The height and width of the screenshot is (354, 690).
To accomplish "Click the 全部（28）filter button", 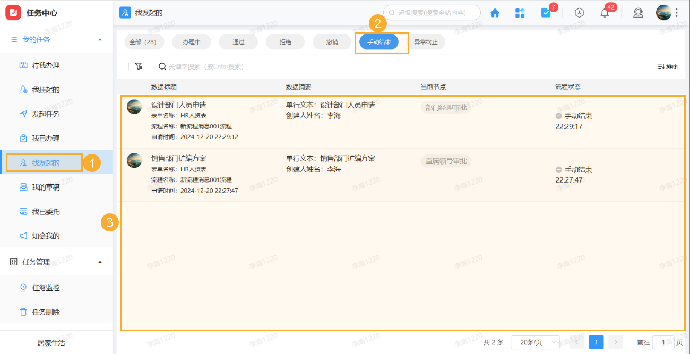I will pos(144,41).
